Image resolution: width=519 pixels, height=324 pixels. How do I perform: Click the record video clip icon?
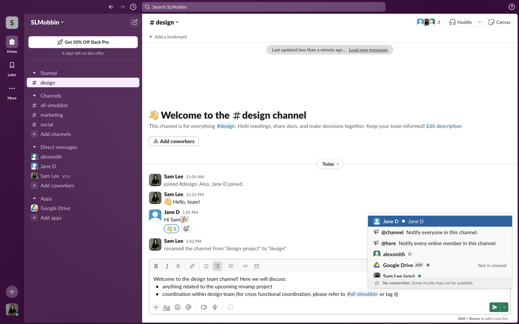coord(204,307)
